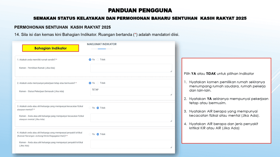Click instruction item 2 about pekerjaan tetap atau bermusim

click(226, 101)
